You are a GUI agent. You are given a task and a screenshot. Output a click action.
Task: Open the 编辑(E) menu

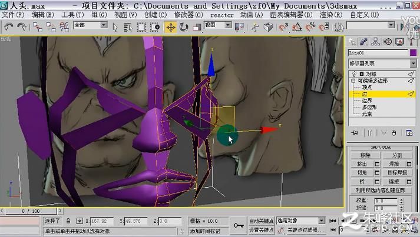tap(42, 15)
